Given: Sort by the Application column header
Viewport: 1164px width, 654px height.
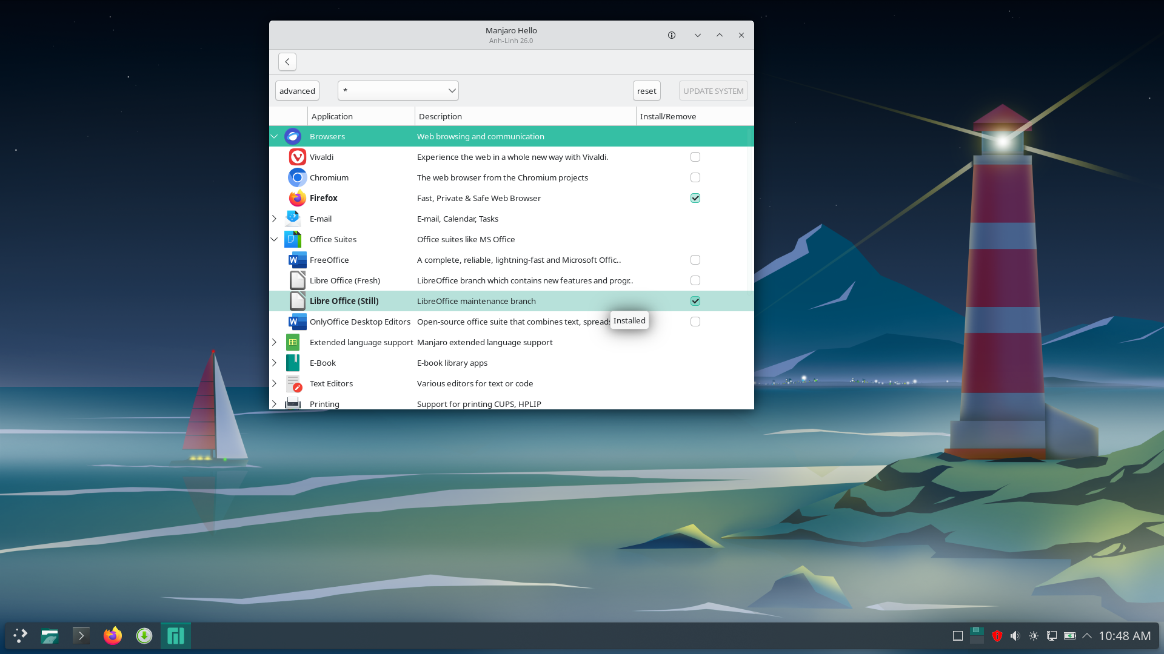Looking at the screenshot, I should 361,116.
